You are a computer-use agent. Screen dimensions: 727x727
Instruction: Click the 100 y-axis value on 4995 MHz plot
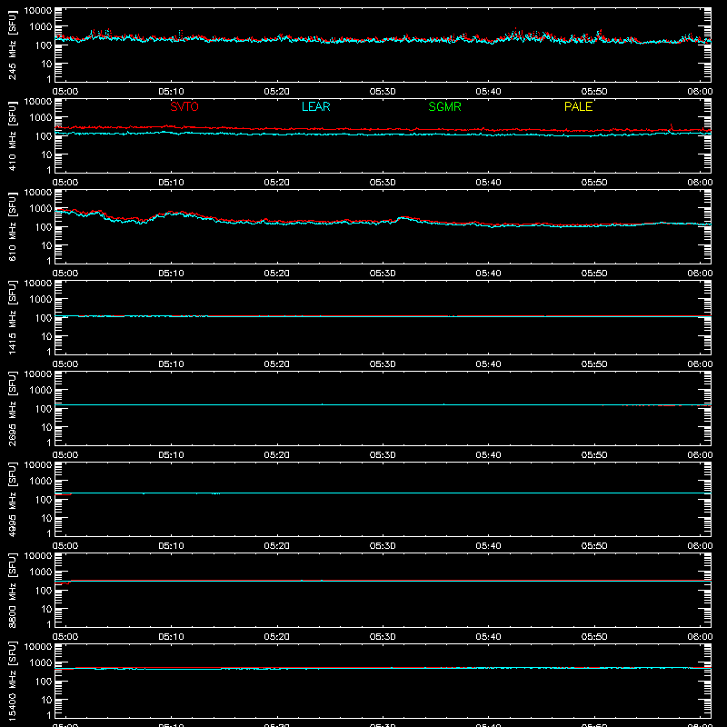point(44,500)
